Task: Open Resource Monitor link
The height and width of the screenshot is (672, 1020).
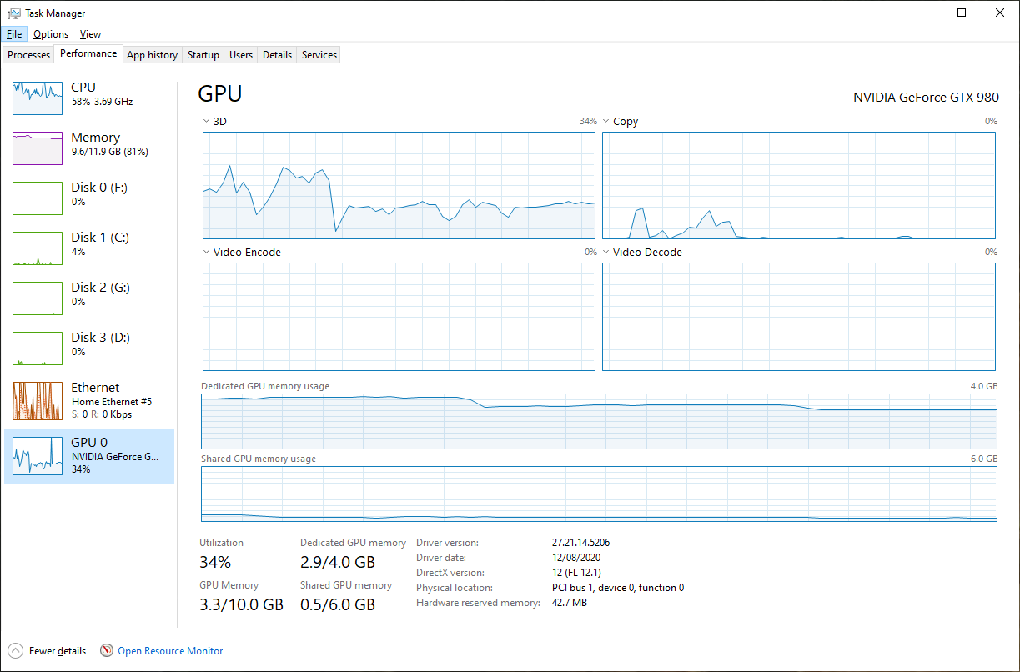Action: pos(170,651)
